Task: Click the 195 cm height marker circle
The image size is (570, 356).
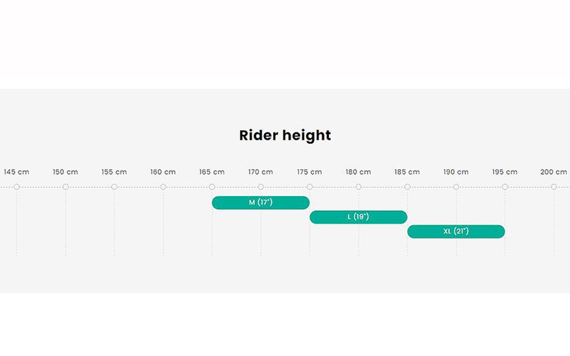Action: point(505,187)
